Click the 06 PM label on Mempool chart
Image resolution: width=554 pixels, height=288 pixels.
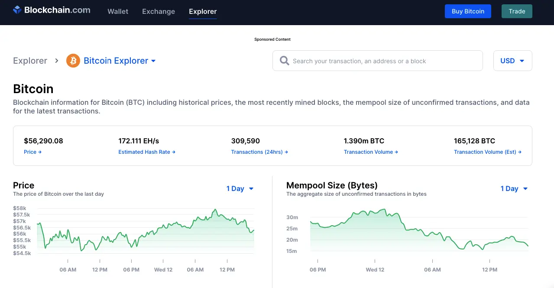pos(317,269)
